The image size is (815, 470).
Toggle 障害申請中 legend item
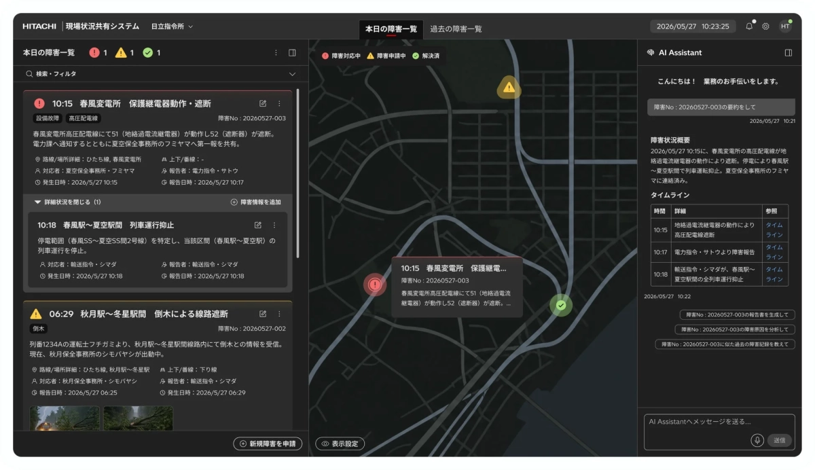pyautogui.click(x=386, y=56)
